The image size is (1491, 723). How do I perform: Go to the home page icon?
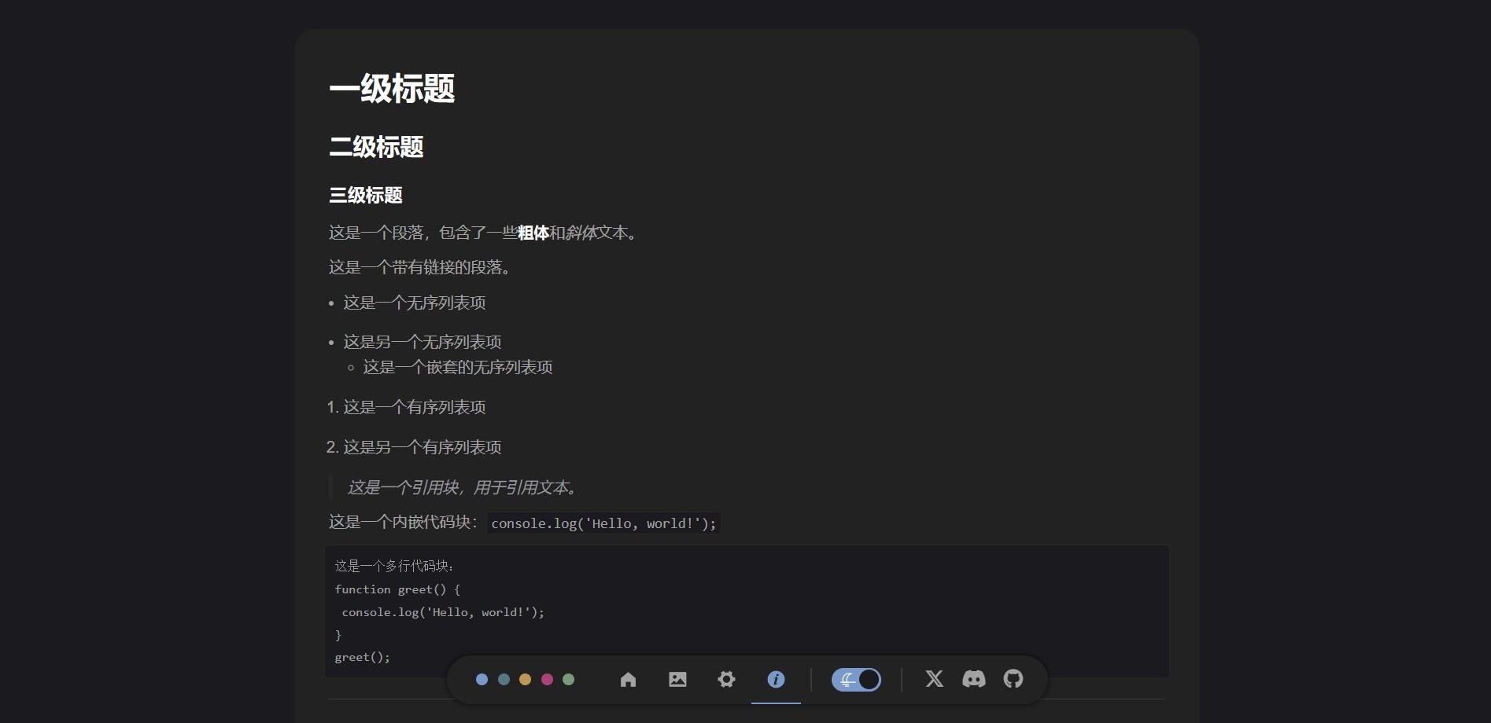click(628, 680)
